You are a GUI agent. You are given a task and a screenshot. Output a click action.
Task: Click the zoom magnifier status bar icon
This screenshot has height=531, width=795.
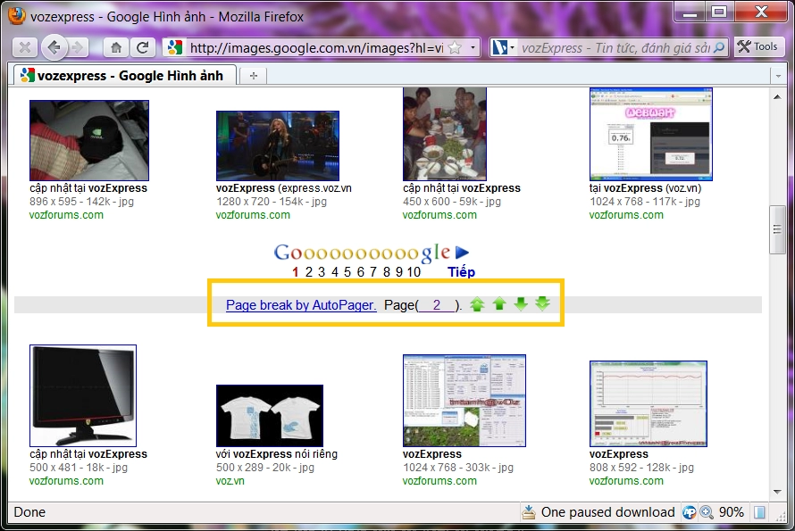707,512
